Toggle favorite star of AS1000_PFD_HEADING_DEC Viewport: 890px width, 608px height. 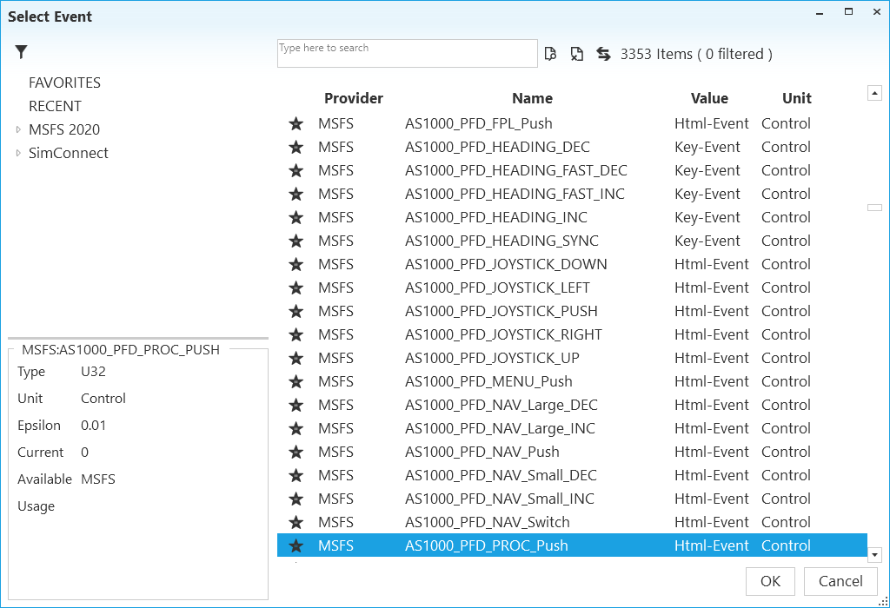tap(296, 148)
